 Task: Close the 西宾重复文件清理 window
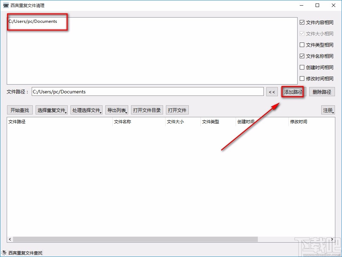[x=334, y=5]
